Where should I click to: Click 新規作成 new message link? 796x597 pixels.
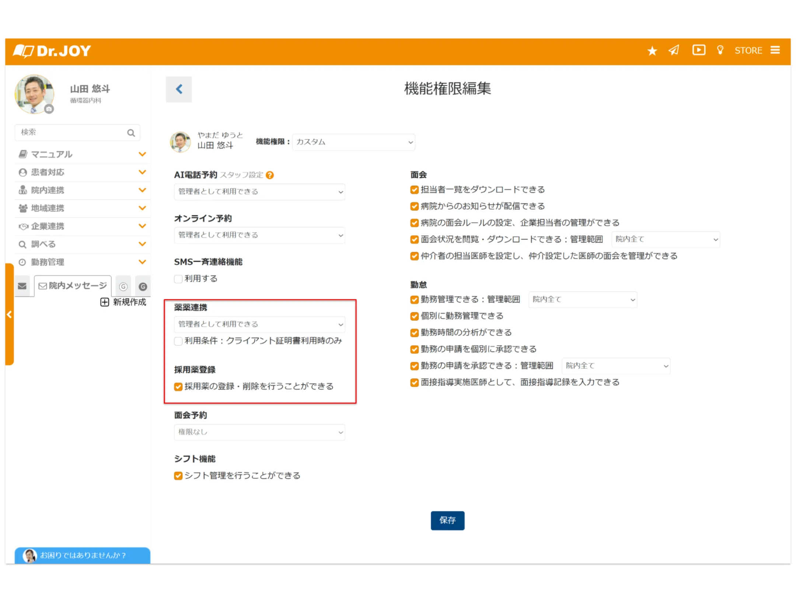pos(123,302)
